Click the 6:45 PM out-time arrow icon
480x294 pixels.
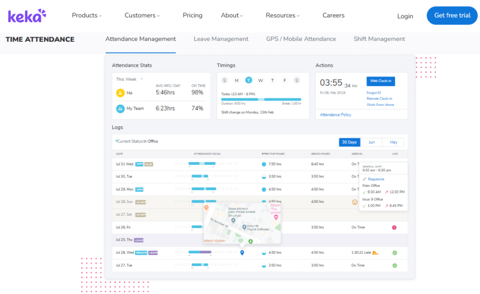coord(387,206)
